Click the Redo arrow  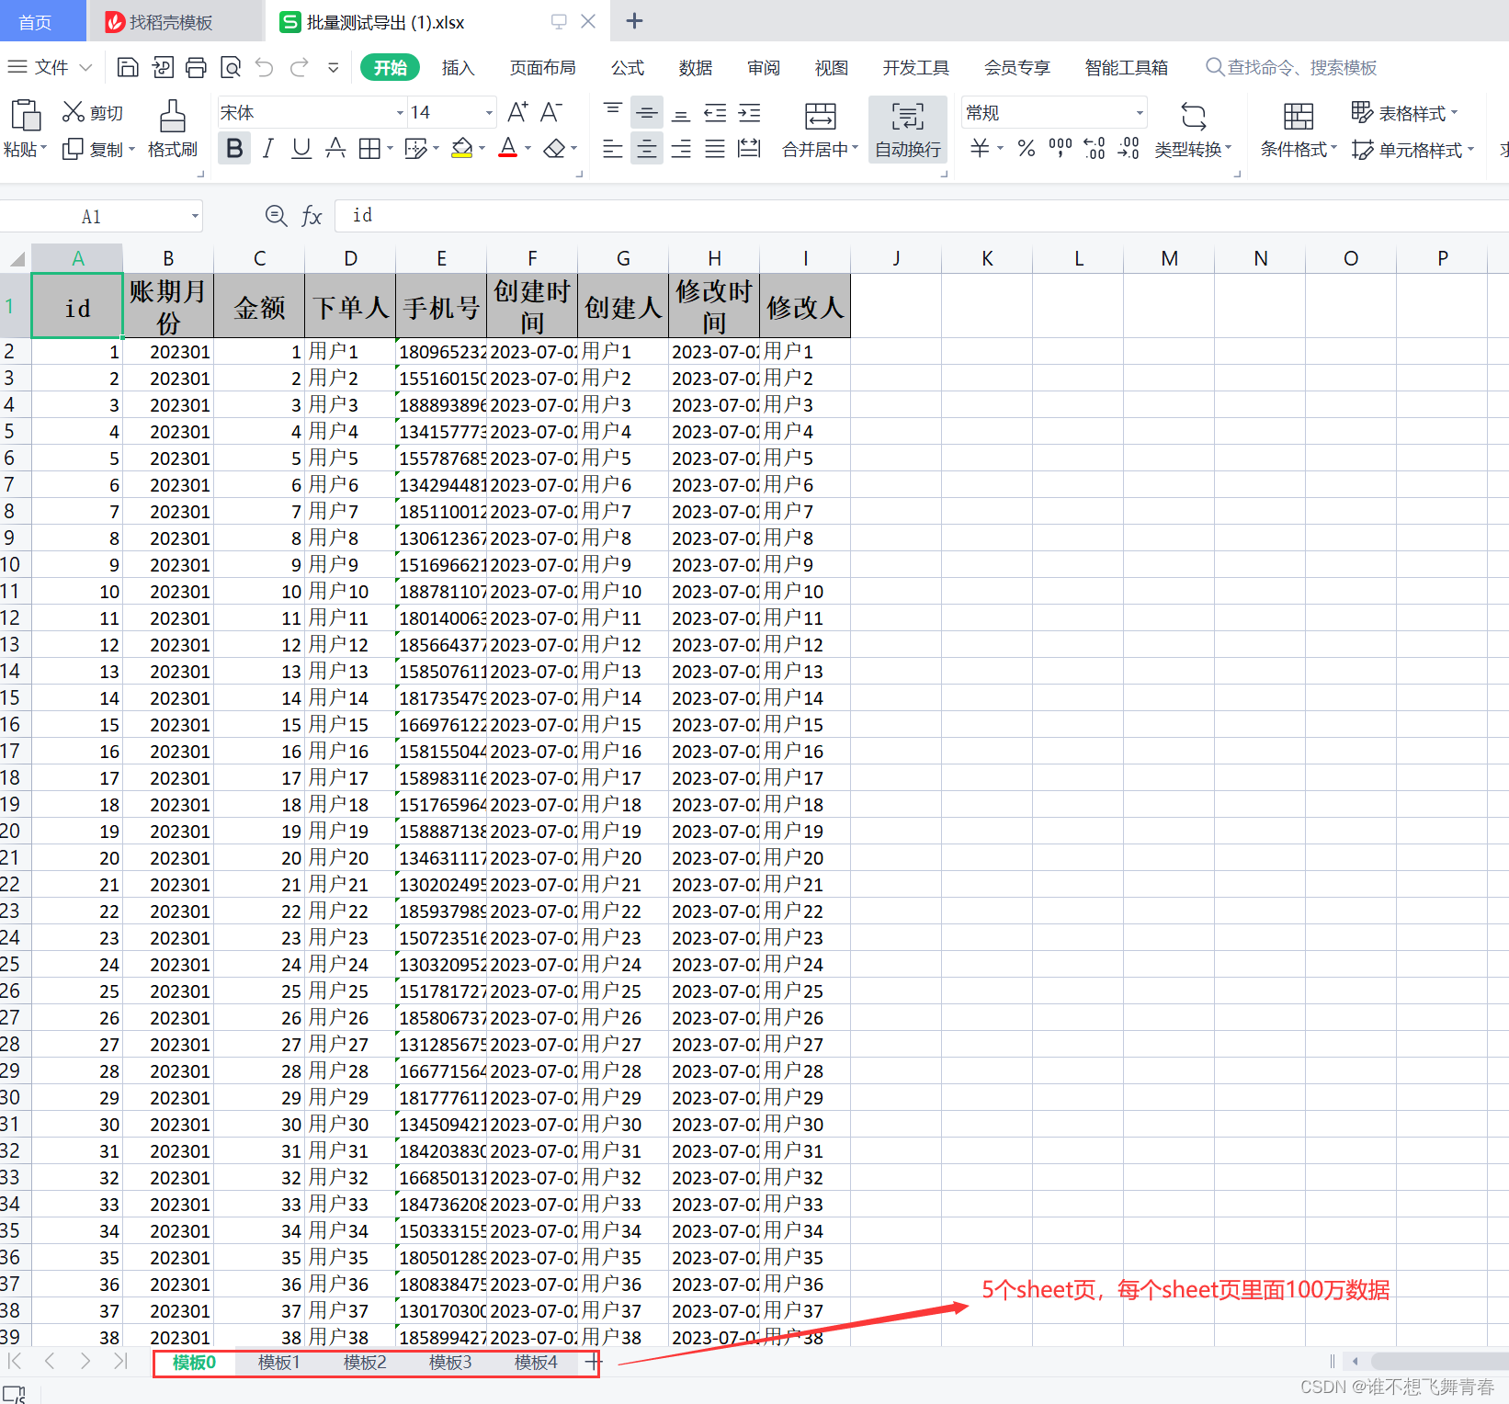click(x=299, y=67)
